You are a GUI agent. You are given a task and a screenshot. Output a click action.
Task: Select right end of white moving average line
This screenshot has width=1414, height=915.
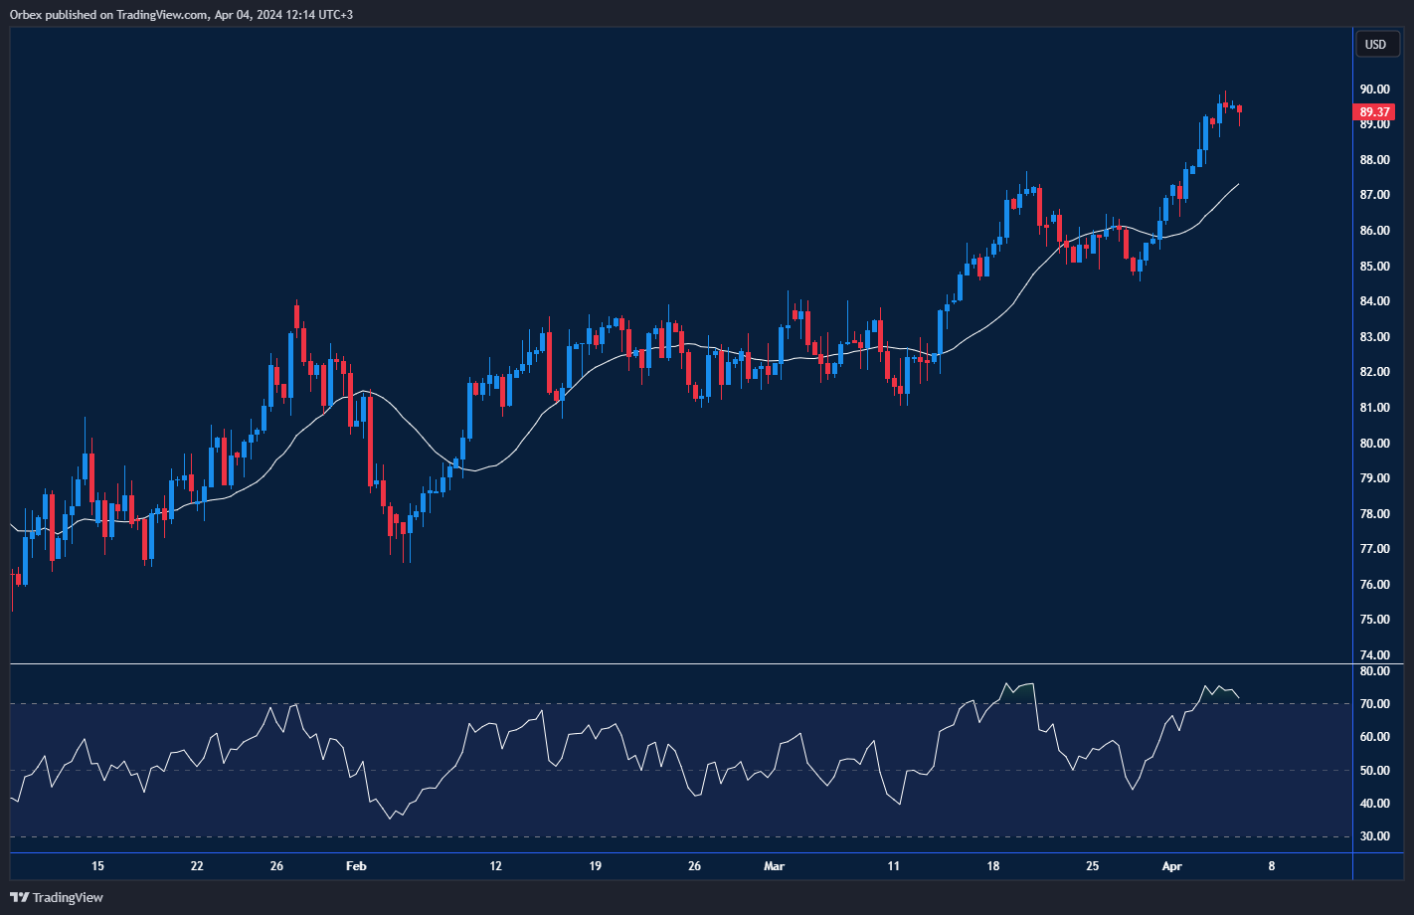pyautogui.click(x=1237, y=184)
